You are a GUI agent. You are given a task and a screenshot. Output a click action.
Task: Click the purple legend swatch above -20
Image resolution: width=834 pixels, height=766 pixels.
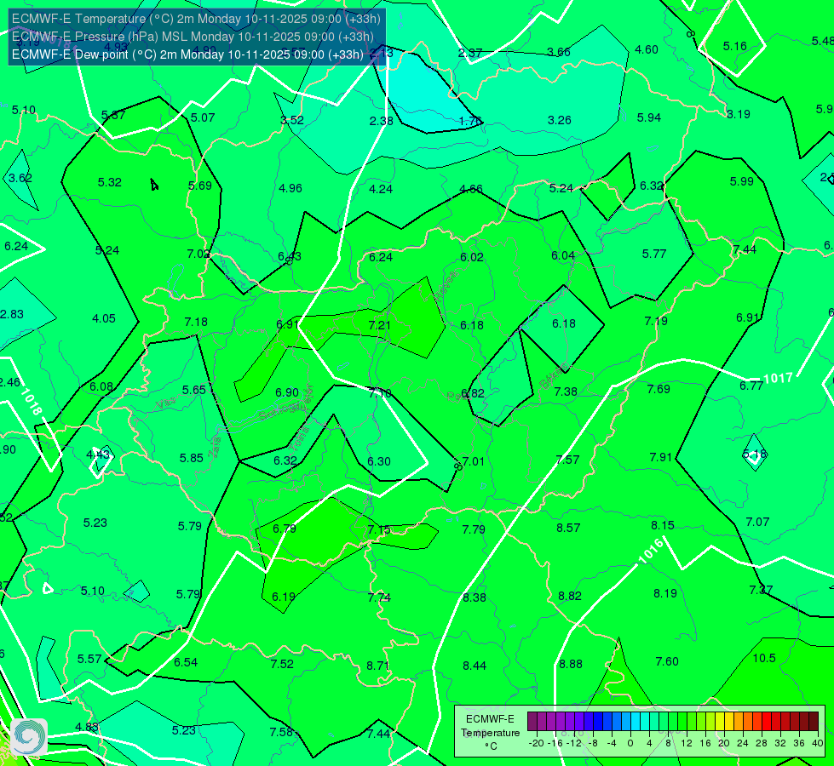click(x=532, y=722)
